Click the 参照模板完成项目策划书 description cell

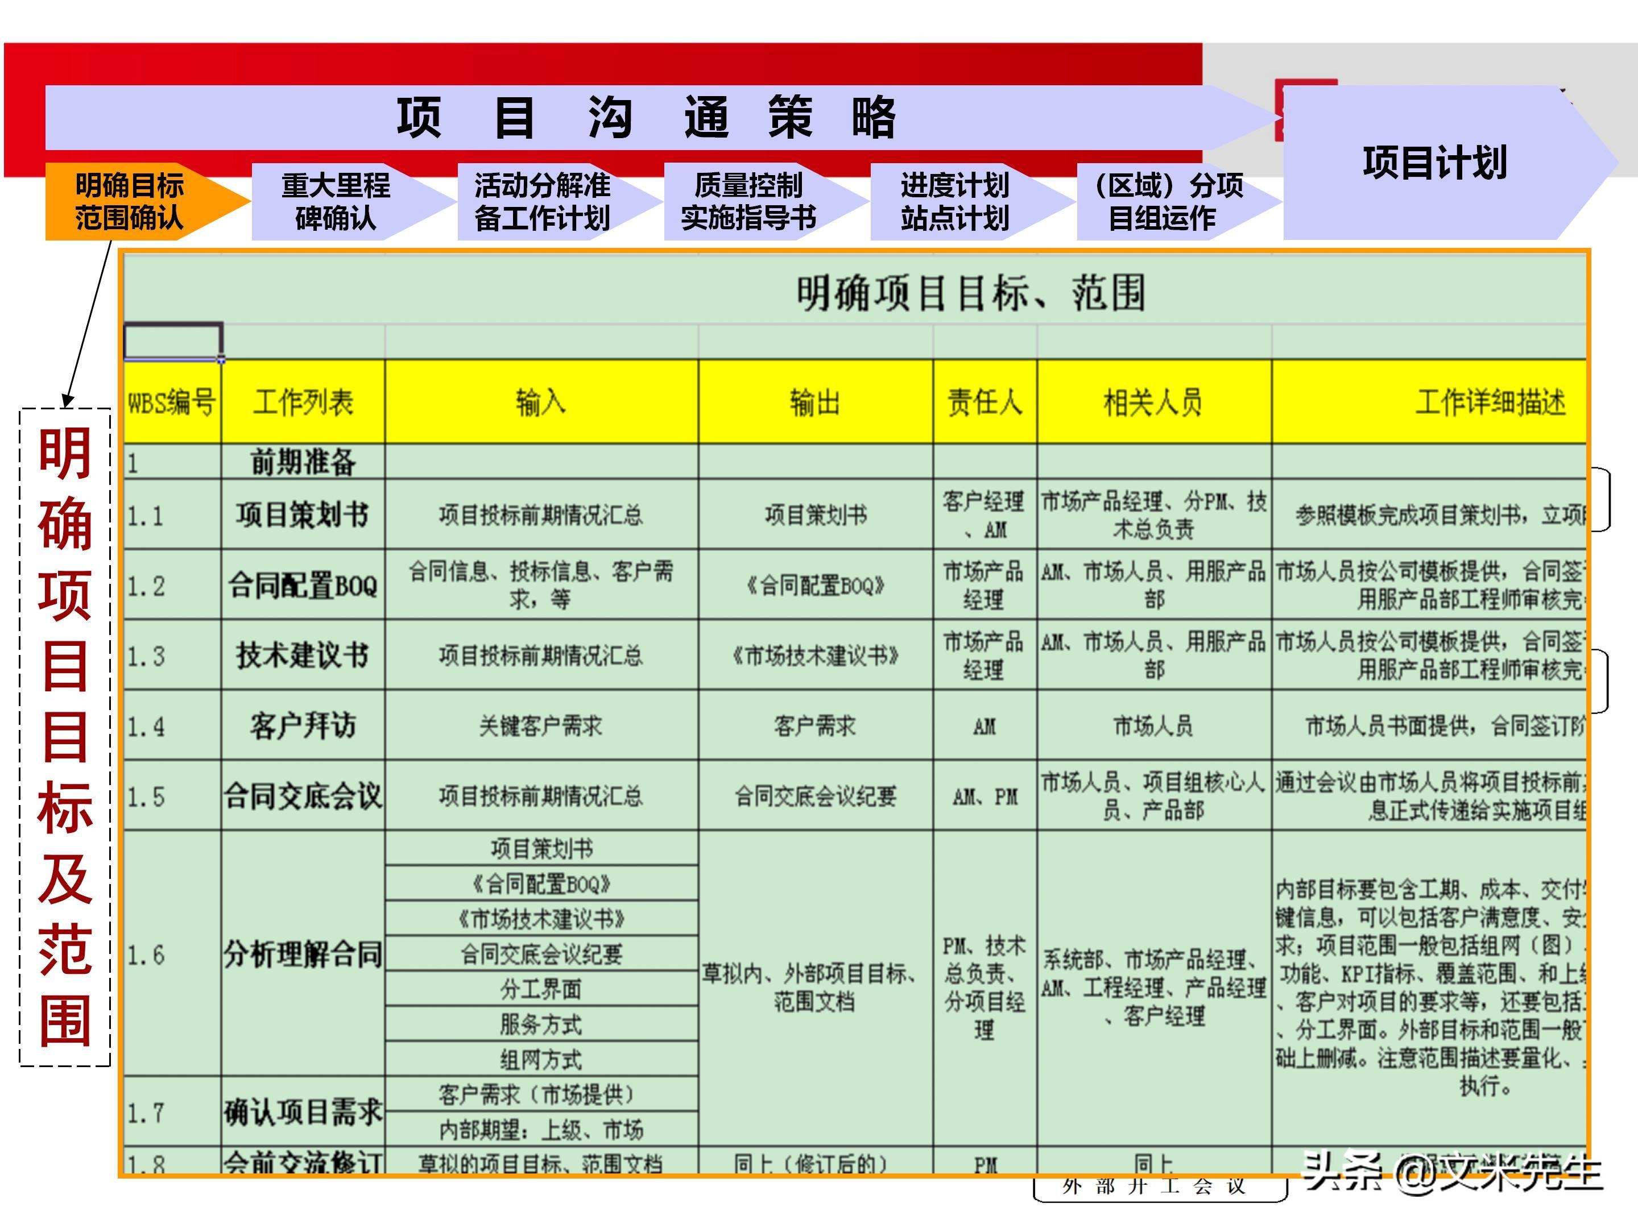coord(1429,514)
